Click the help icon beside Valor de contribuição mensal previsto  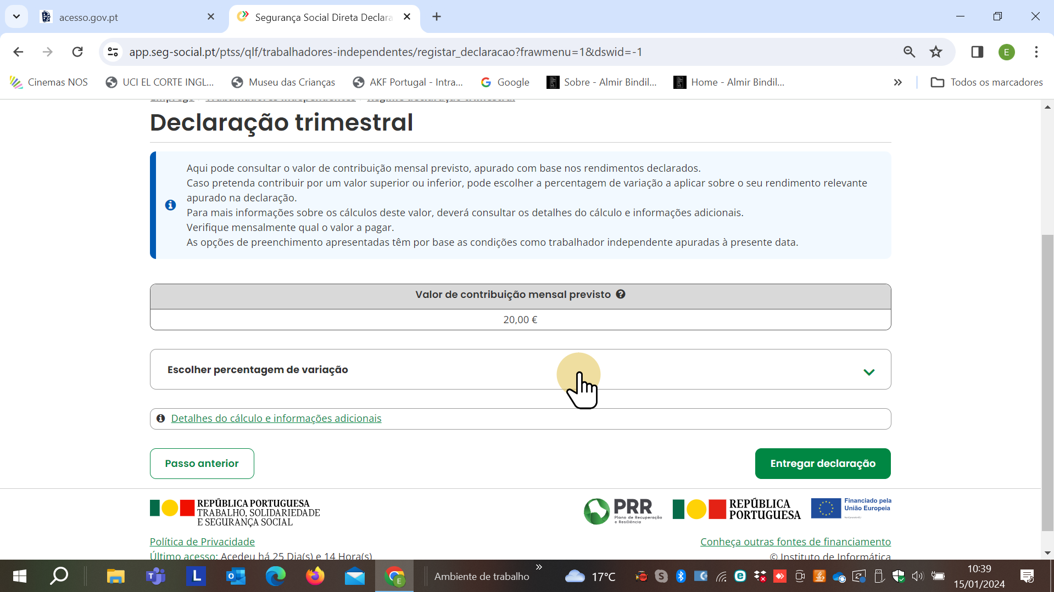pos(621,294)
